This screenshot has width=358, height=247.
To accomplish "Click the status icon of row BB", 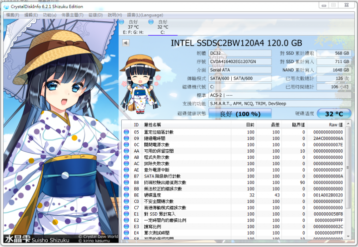I will tap(126, 188).
